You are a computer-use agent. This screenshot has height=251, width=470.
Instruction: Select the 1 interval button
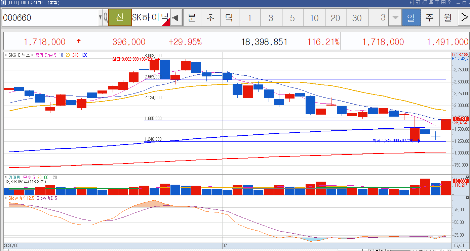[x=249, y=17]
